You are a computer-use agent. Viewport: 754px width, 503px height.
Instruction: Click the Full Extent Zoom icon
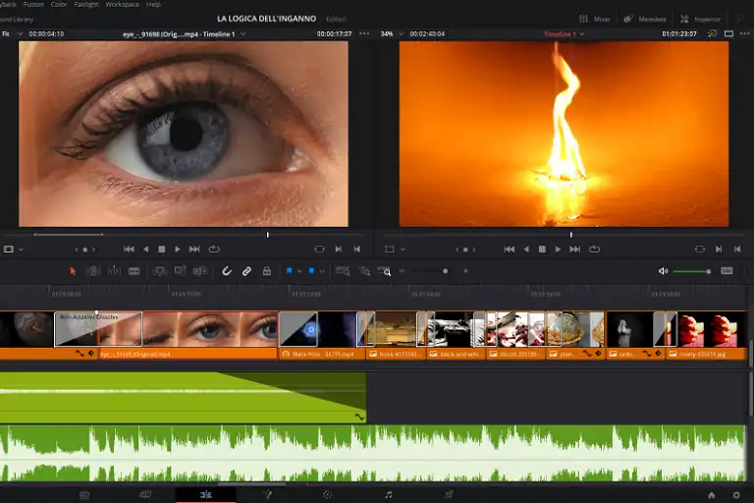pyautogui.click(x=343, y=271)
